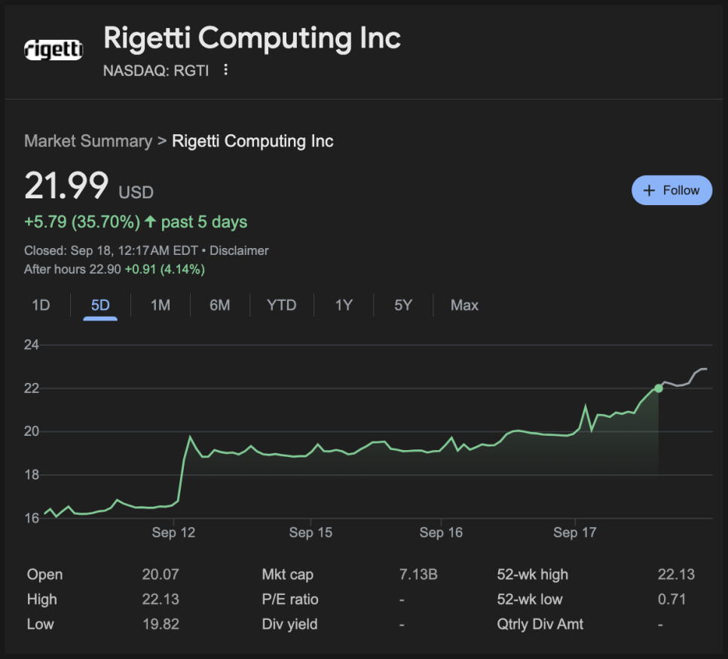728x659 pixels.
Task: Click the plus icon in Follow button
Action: click(x=649, y=191)
